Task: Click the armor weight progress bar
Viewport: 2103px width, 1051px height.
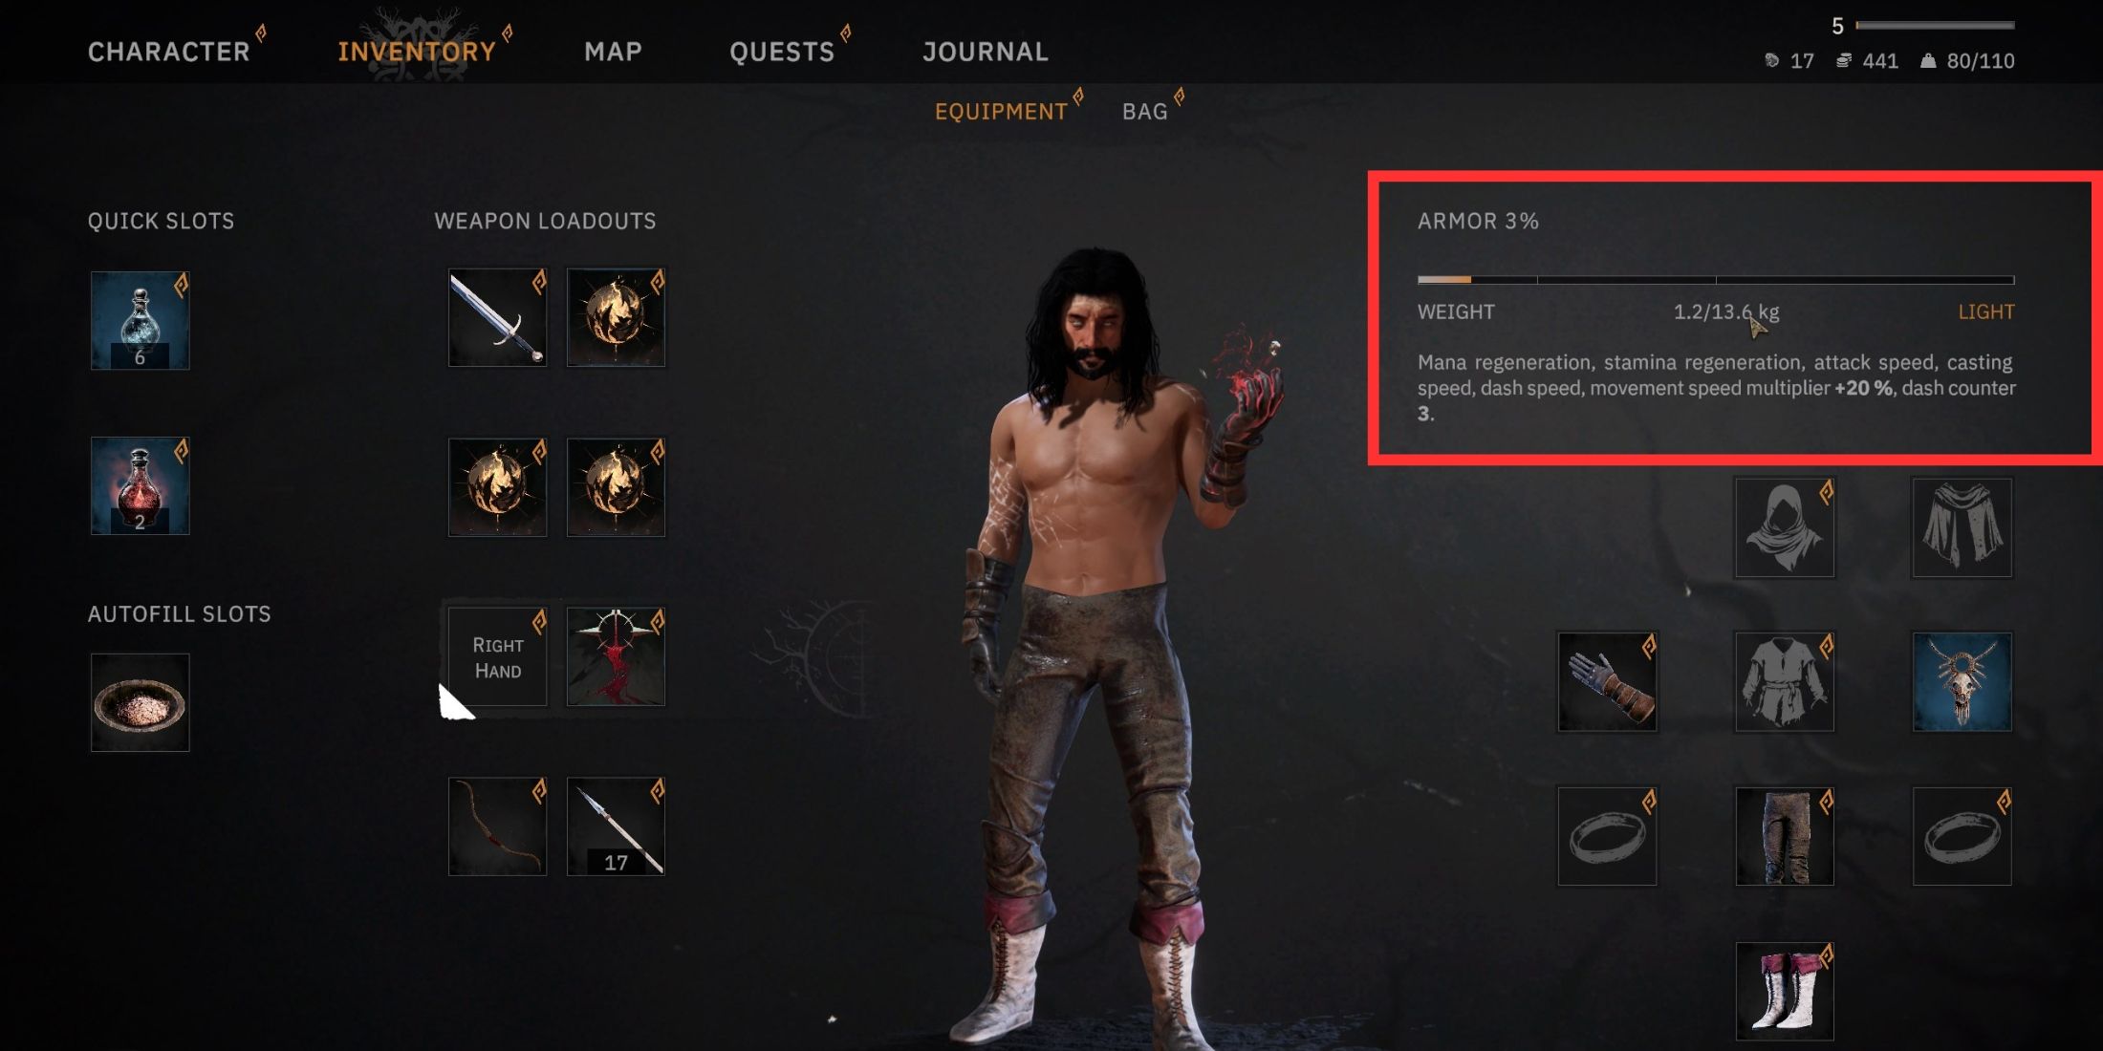Action: click(1716, 280)
